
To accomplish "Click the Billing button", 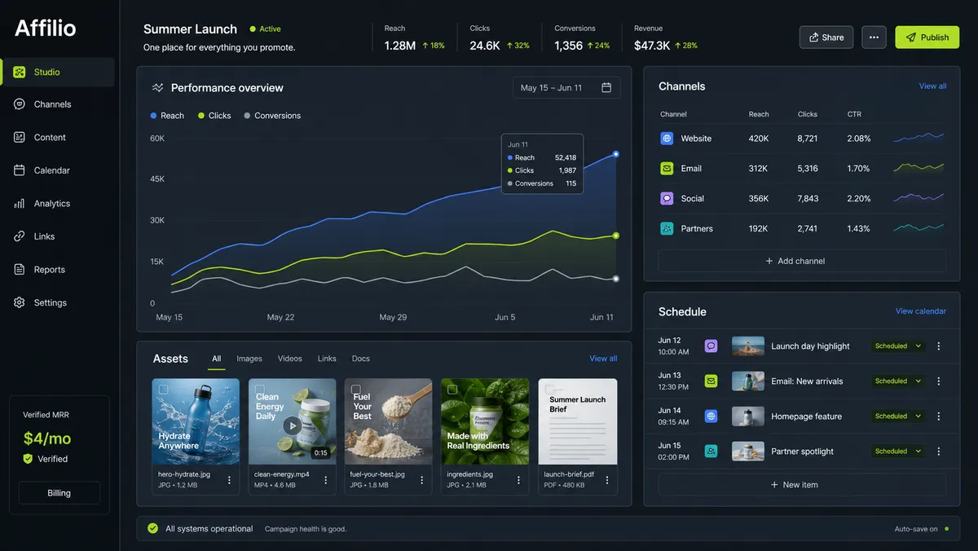I will [59, 493].
